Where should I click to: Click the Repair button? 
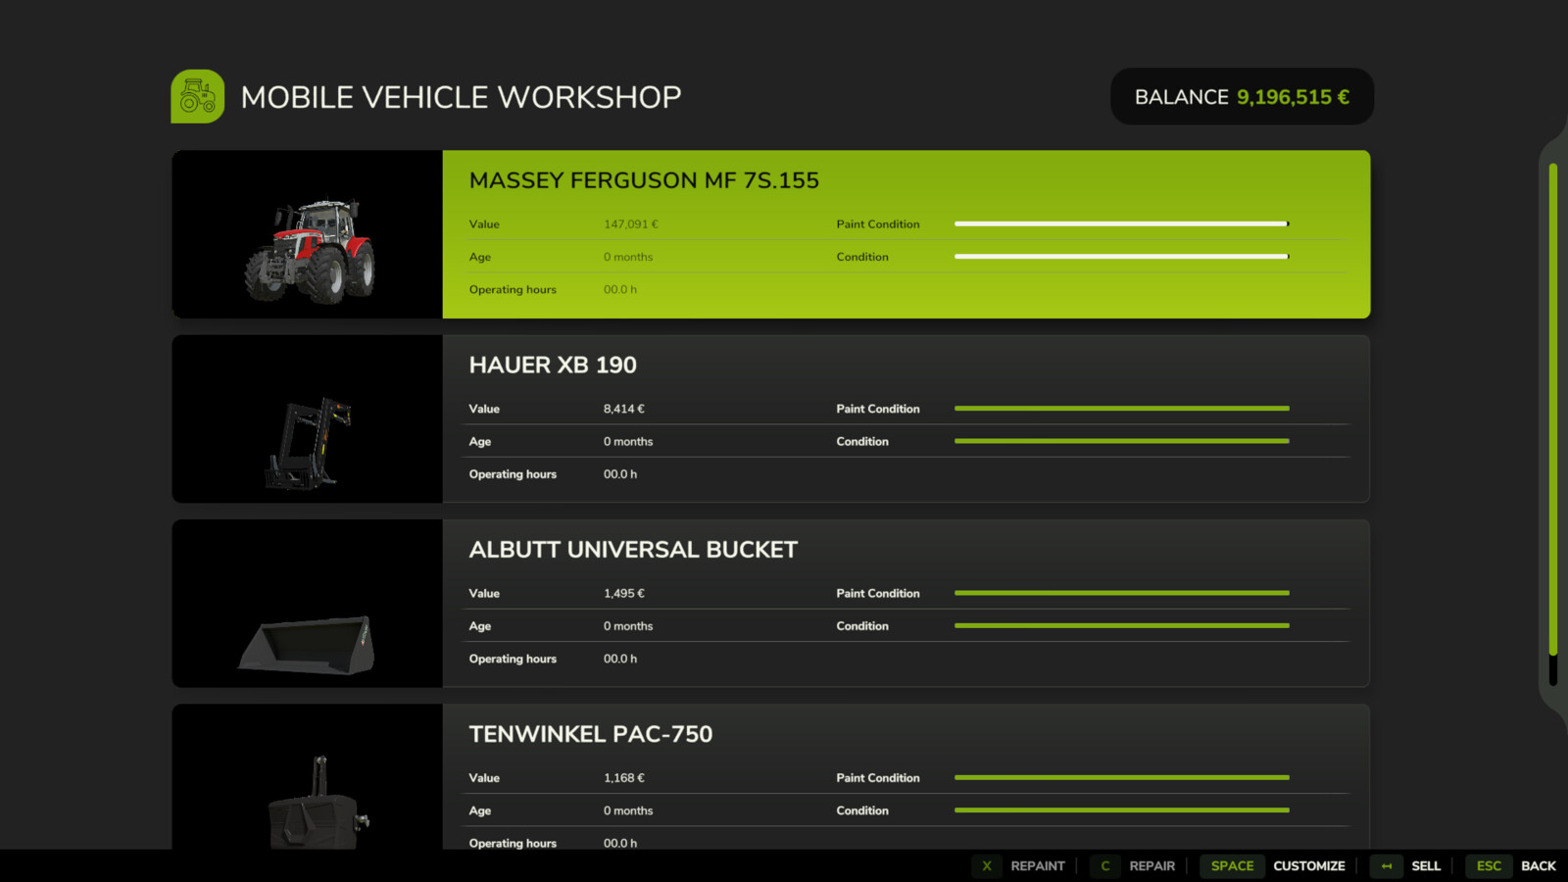pyautogui.click(x=1152, y=866)
